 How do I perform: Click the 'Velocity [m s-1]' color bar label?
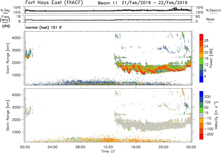[216, 115]
